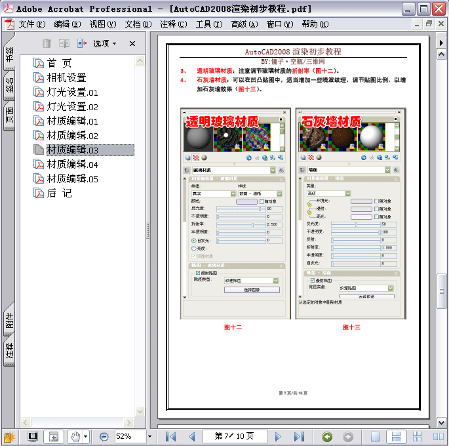Open the 编辑(E) menu
Viewport: 449px width, 446px height.
click(x=68, y=24)
